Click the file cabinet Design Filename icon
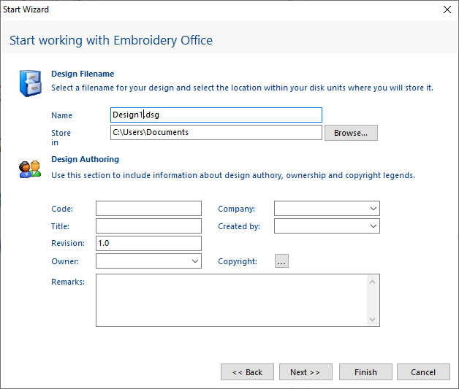This screenshot has width=459, height=389. [x=30, y=81]
